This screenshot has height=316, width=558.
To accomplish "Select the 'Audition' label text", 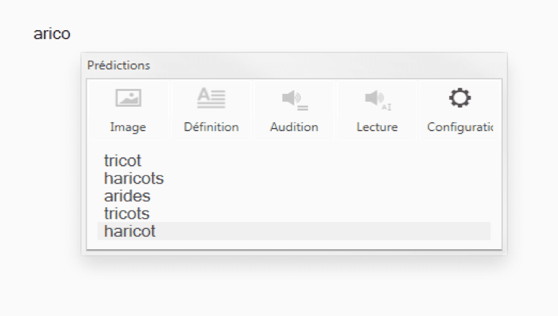I will (294, 127).
